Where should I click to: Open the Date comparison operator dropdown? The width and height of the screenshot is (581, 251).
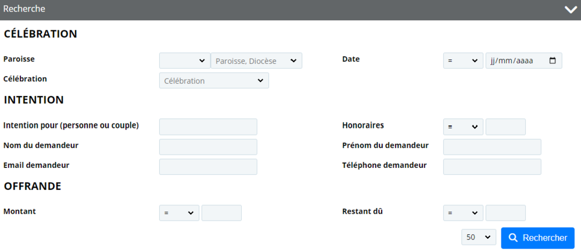click(x=463, y=61)
